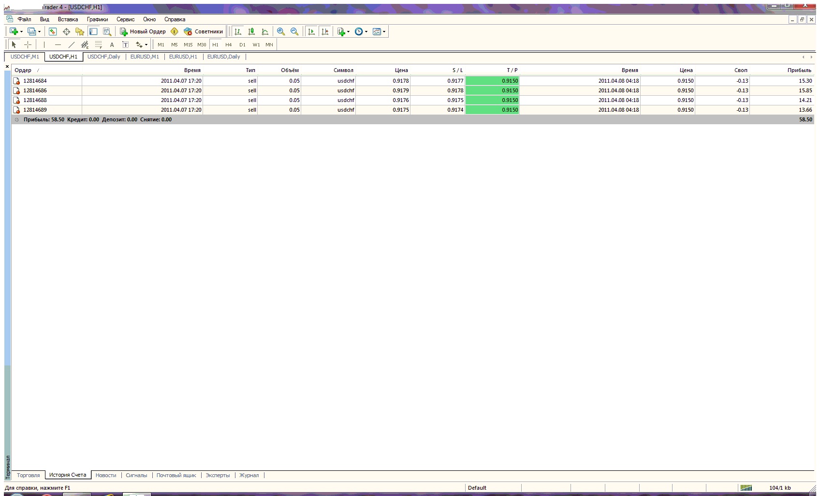
Task: Open the templates icon
Action: [x=377, y=31]
